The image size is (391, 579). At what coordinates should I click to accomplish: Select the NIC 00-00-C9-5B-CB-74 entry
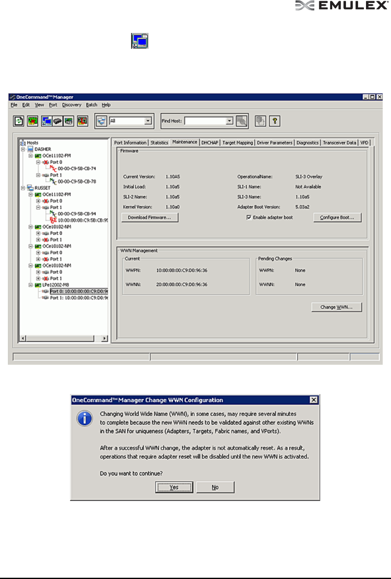pos(77,169)
